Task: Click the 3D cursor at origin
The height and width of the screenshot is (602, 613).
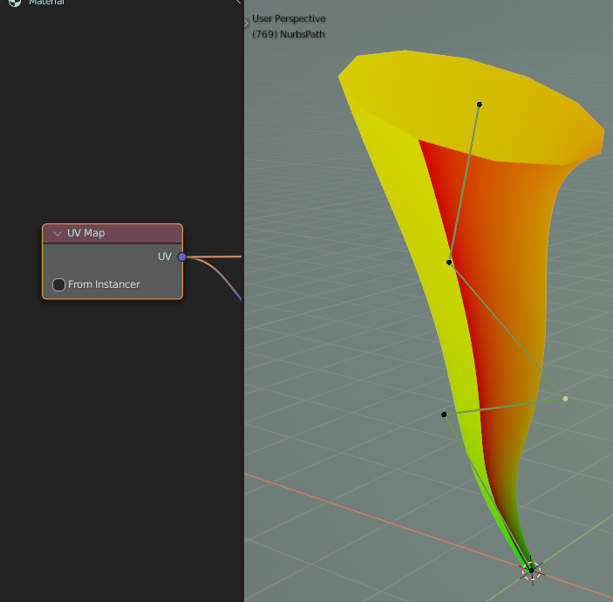Action: point(531,571)
